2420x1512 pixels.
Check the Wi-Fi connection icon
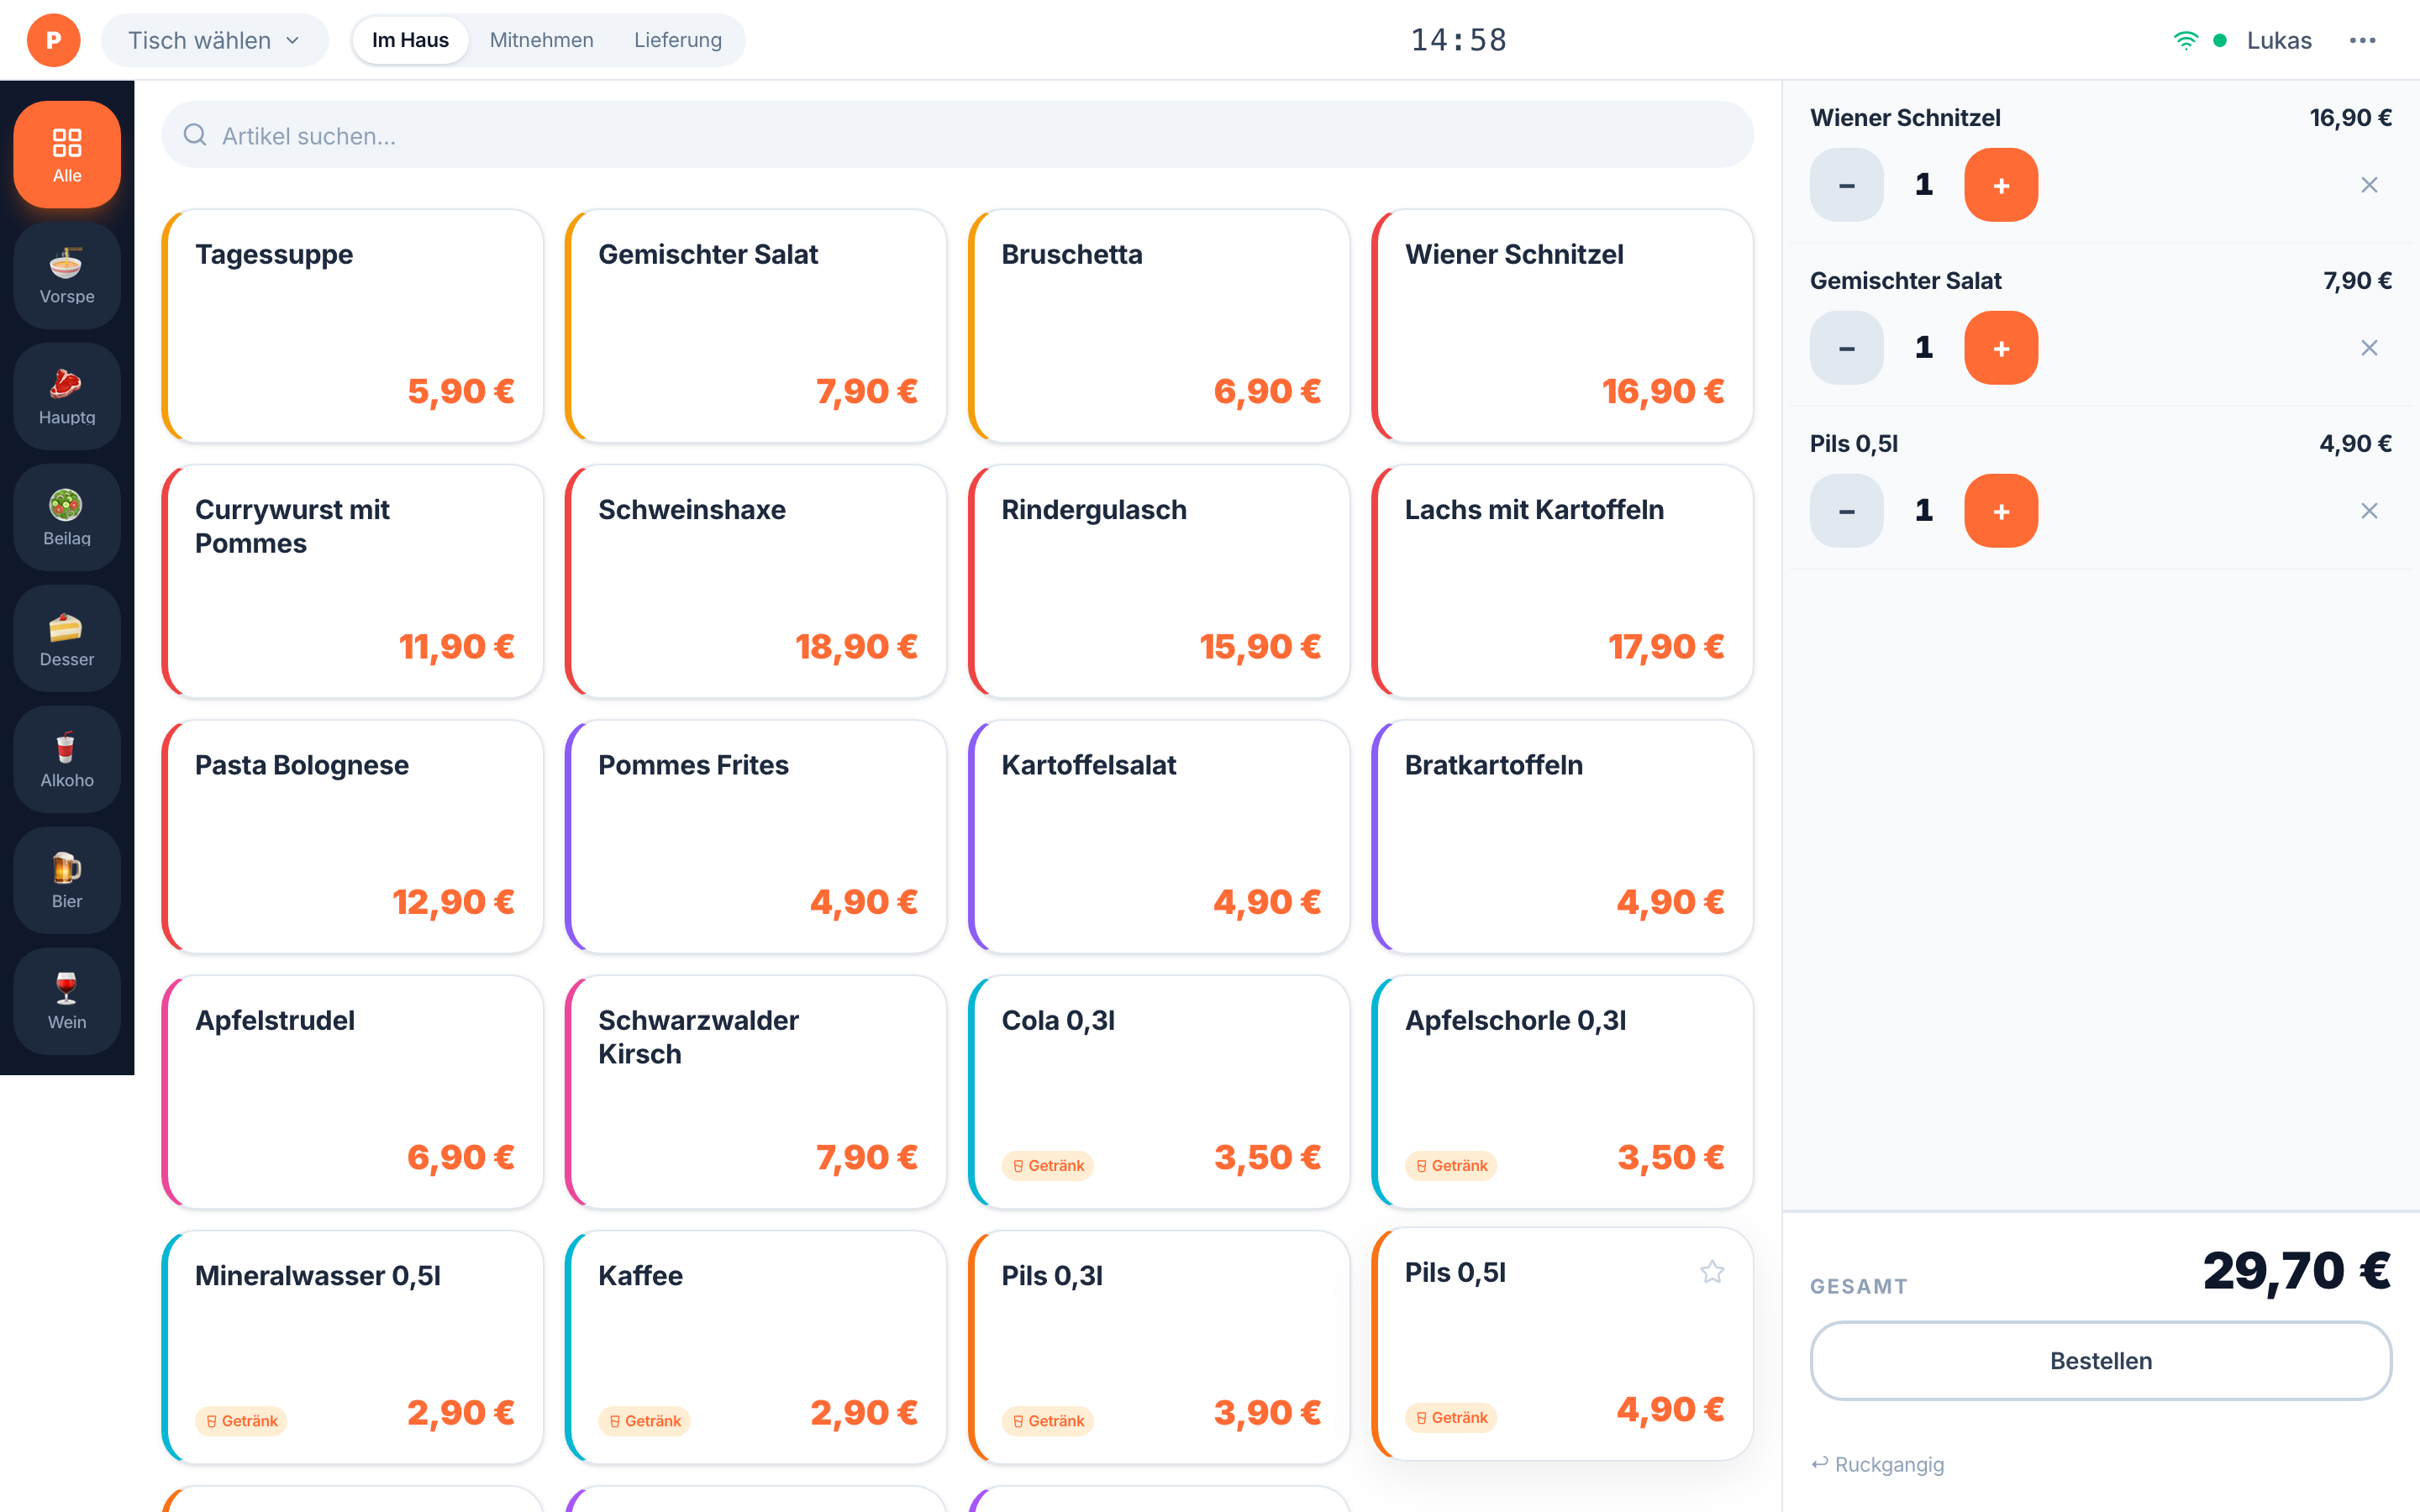coord(2186,40)
